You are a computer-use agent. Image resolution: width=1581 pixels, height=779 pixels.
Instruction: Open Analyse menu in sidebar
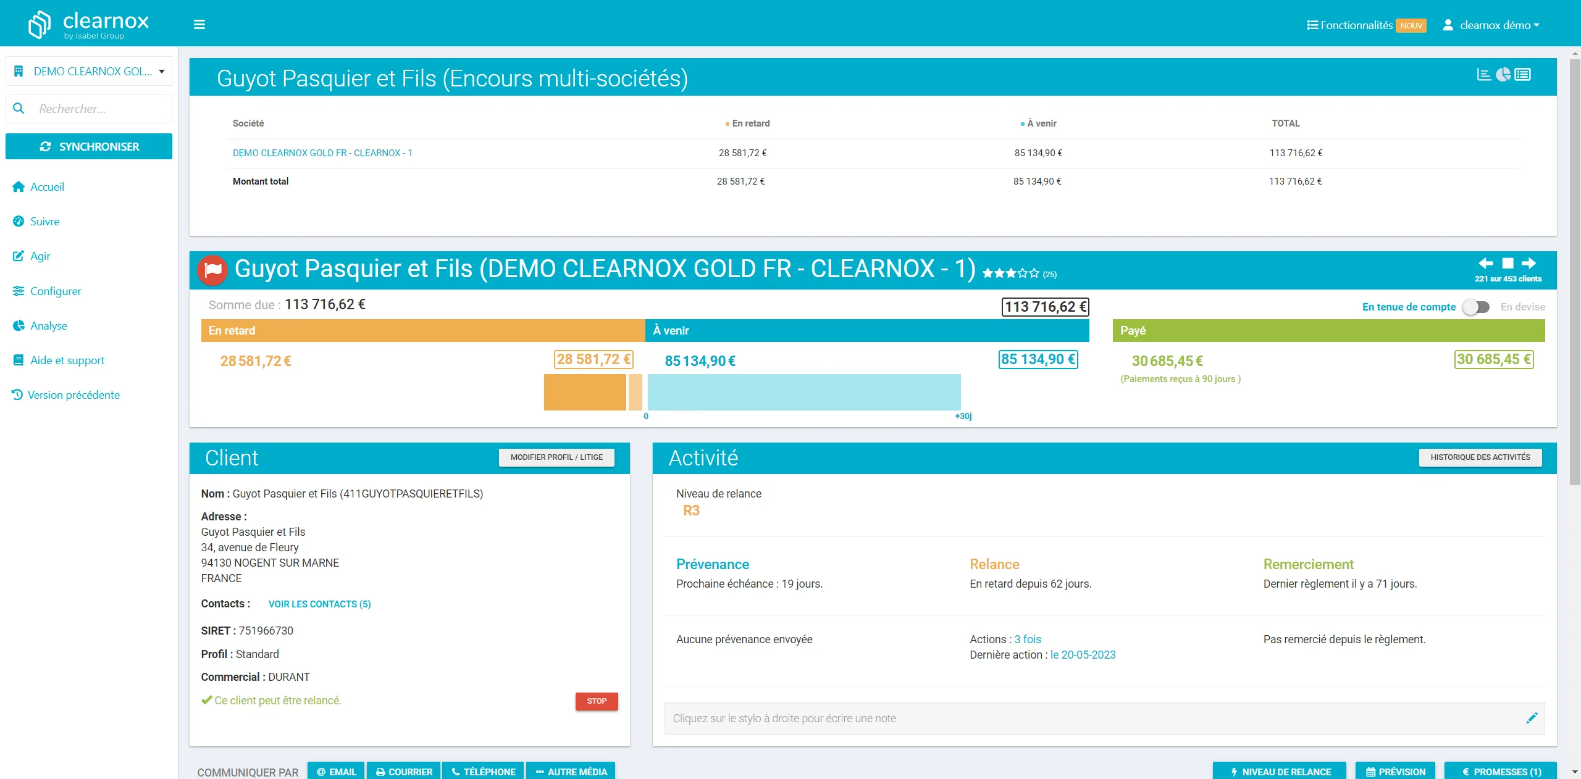tap(40, 326)
